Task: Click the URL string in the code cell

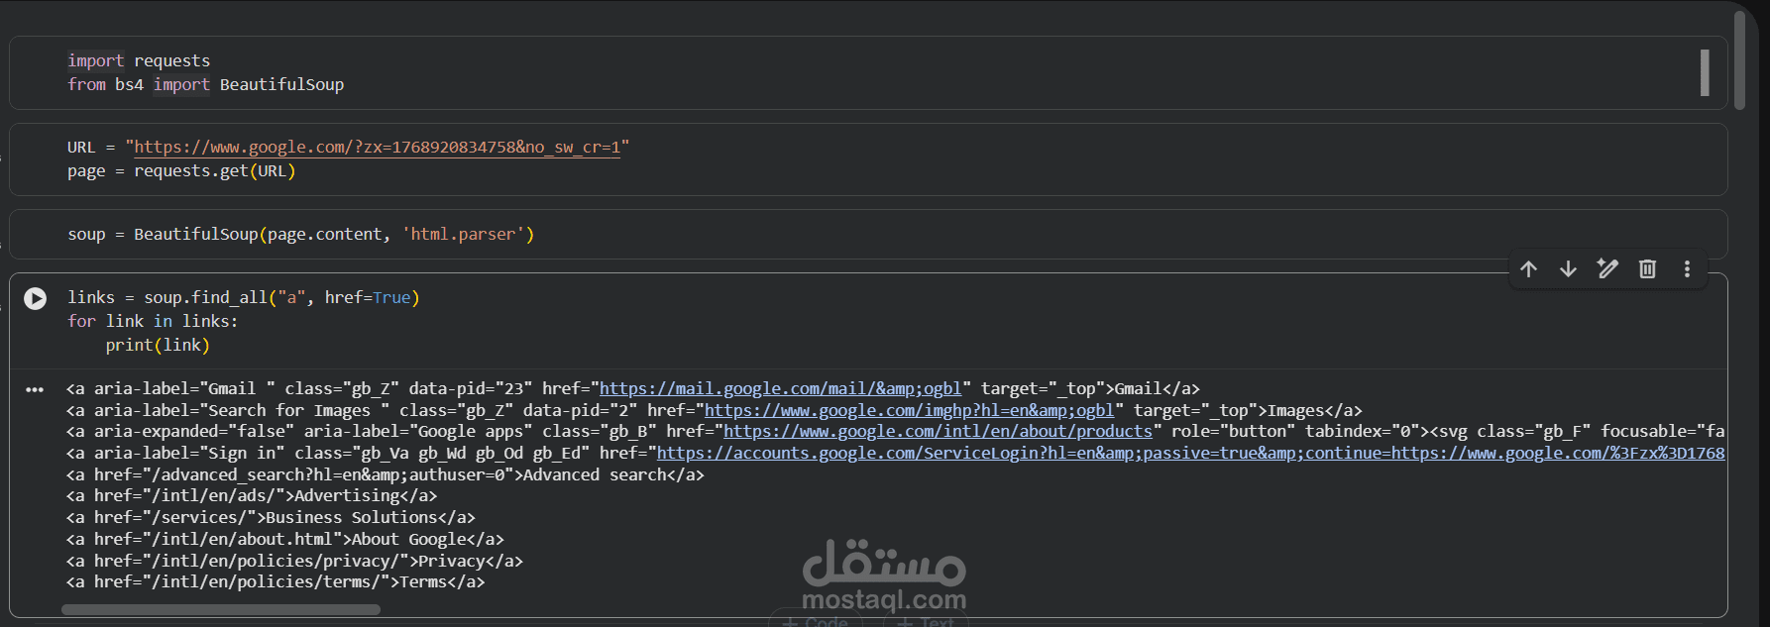Action: pos(377,147)
